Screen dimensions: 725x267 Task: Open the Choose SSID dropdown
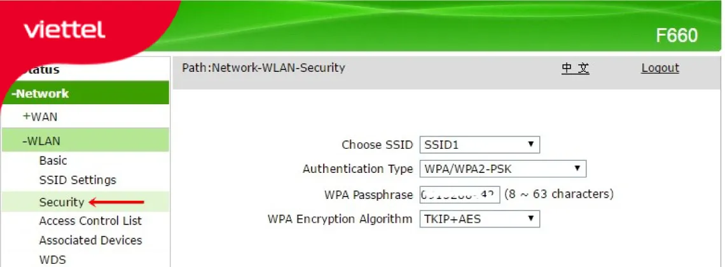click(x=480, y=145)
